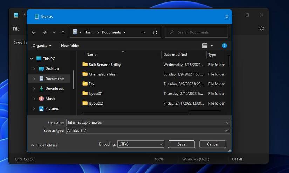Go forward using the right arrow
The width and height of the screenshot is (289, 173).
pos(44,32)
